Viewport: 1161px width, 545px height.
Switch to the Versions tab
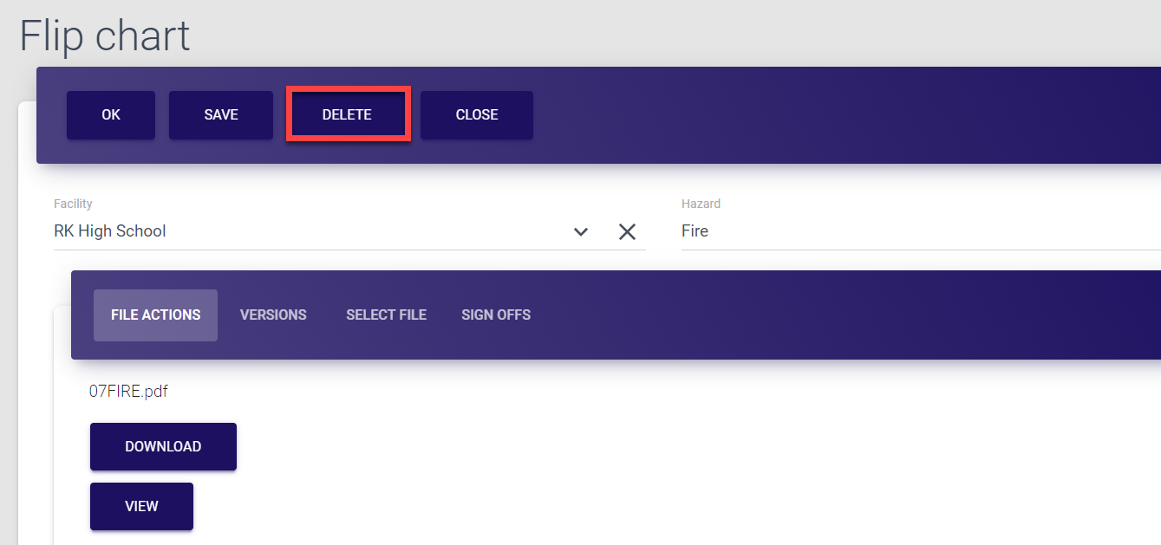(273, 315)
